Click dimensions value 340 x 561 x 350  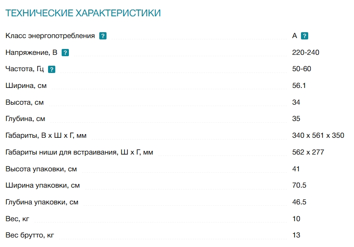(318, 136)
